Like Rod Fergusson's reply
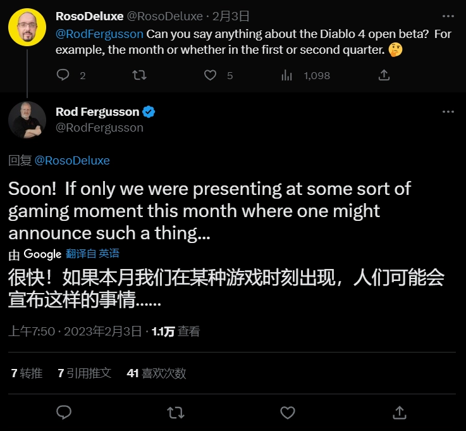The width and height of the screenshot is (466, 431). [288, 413]
